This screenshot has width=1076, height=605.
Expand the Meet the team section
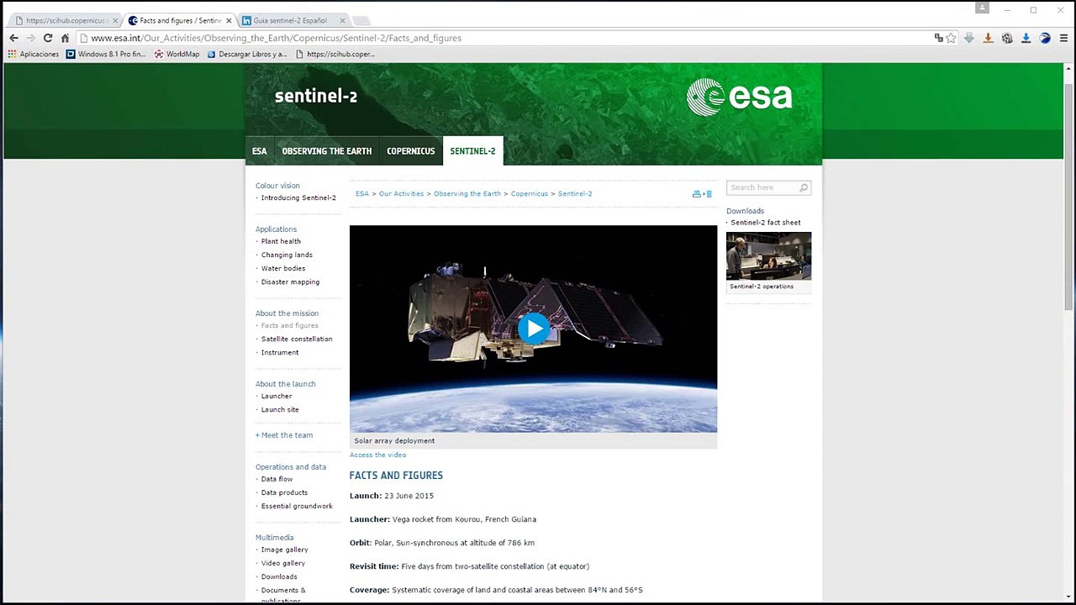click(284, 435)
